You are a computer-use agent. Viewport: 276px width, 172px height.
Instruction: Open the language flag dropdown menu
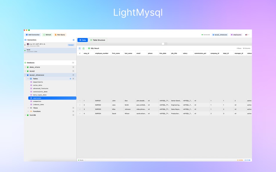pyautogui.click(x=246, y=34)
